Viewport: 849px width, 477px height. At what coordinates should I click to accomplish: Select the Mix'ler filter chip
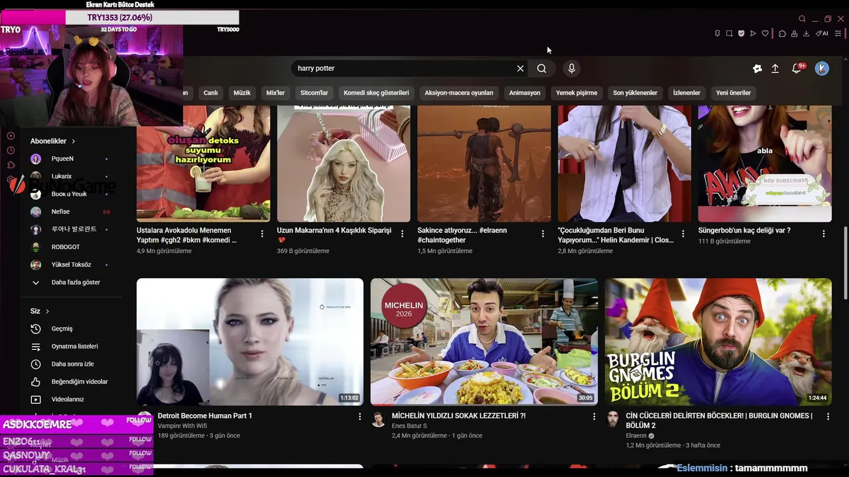[275, 93]
